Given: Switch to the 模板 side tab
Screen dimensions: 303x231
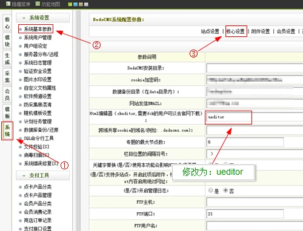Looking at the screenshot, I should pyautogui.click(x=7, y=112).
